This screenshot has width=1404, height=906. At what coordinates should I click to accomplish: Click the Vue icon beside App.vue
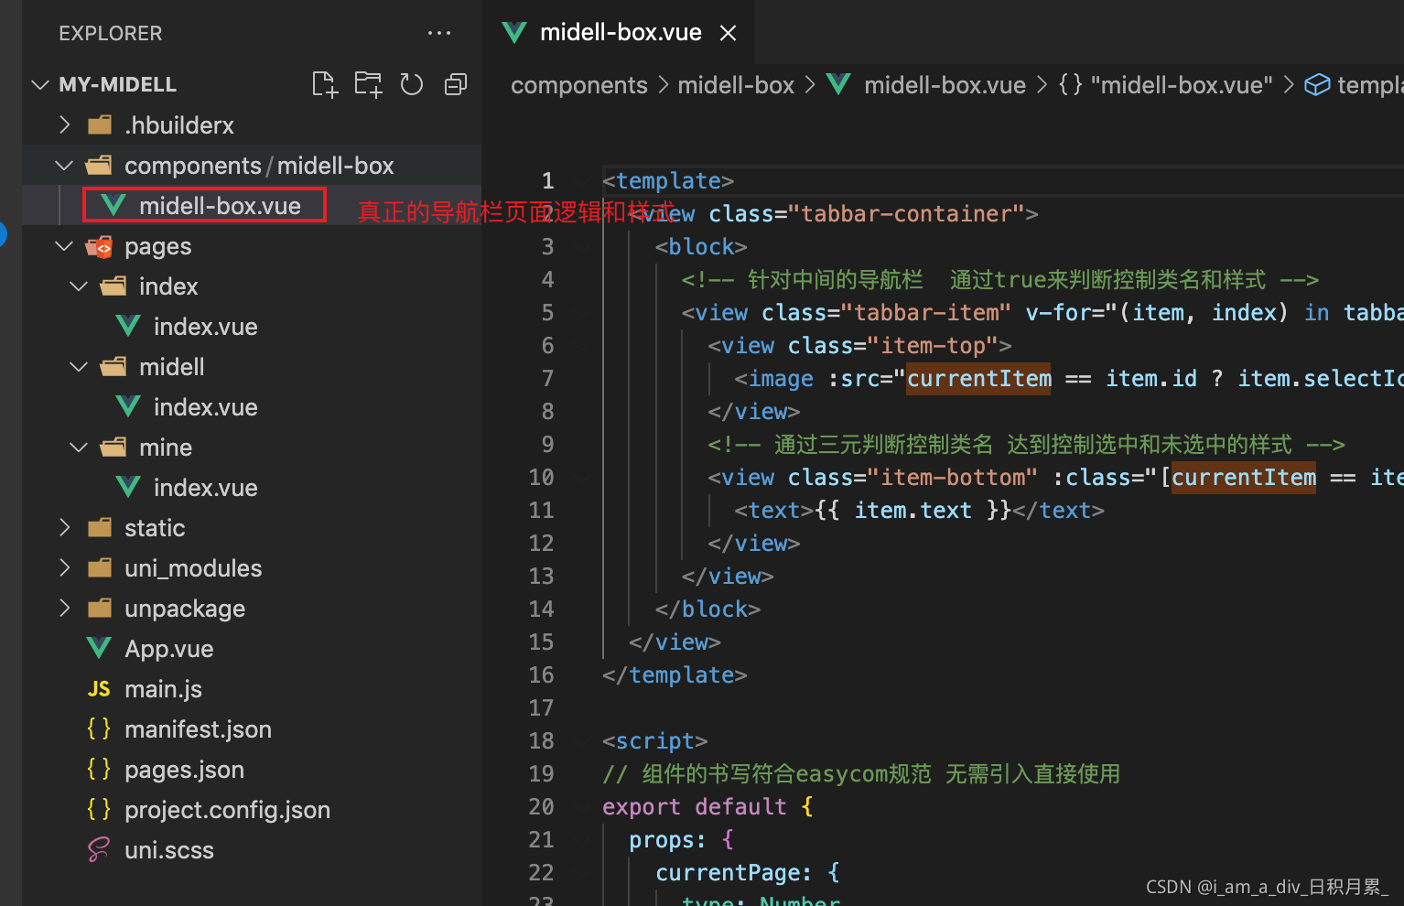(x=99, y=648)
